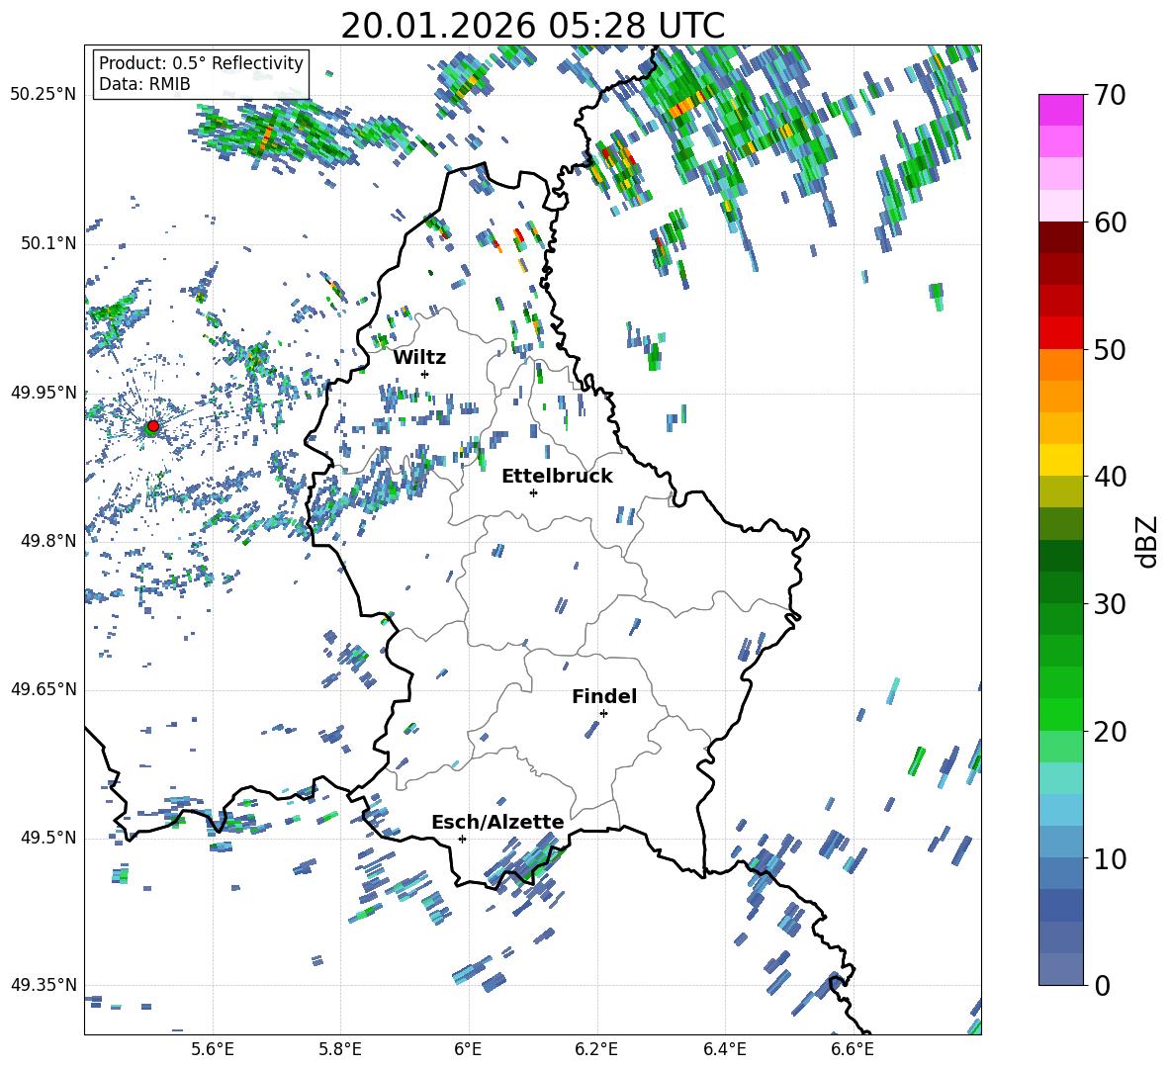The height and width of the screenshot is (1069, 1171).
Task: Click the Esch/Alzette station cross marker
Action: coord(462,839)
